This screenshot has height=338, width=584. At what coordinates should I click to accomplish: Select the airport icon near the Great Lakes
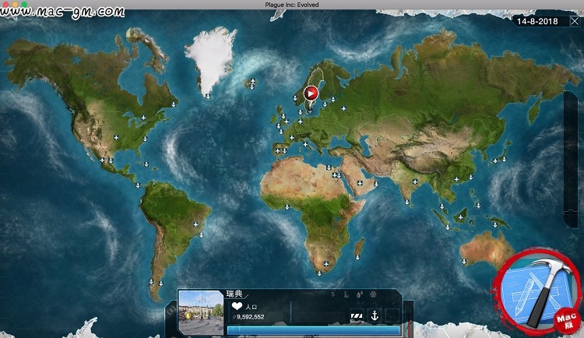tap(143, 118)
